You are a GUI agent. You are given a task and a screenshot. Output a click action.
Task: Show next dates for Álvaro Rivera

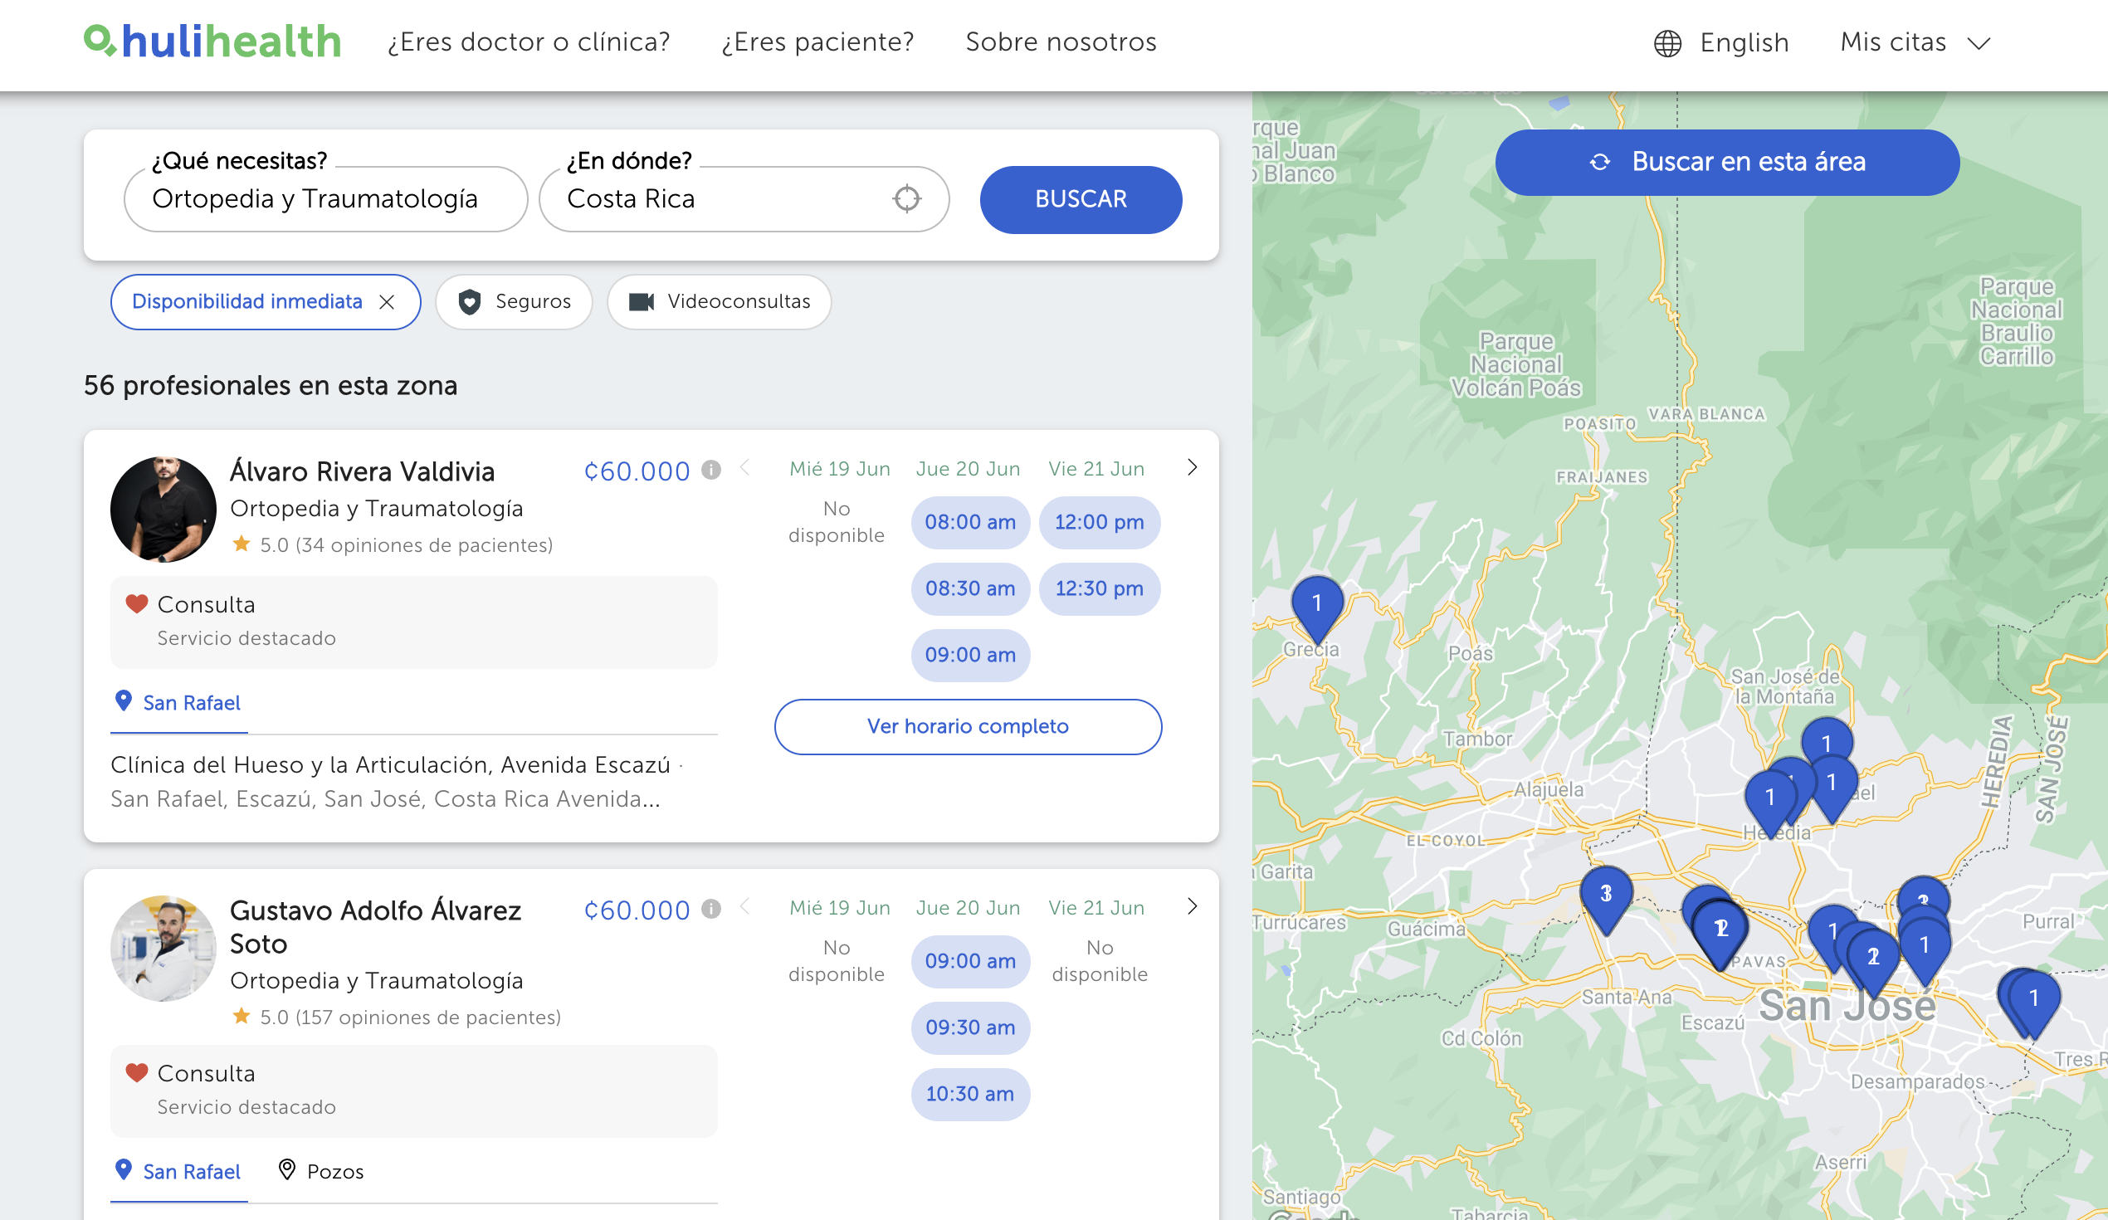click(1192, 468)
